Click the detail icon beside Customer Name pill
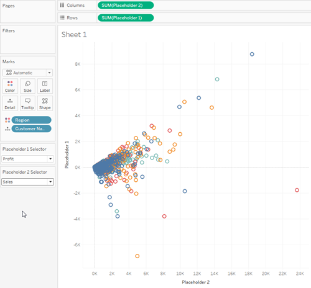Screen dimensions: 311x288 point(7,128)
